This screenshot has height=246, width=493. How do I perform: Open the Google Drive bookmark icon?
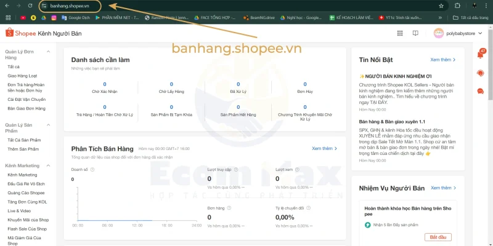click(44, 18)
